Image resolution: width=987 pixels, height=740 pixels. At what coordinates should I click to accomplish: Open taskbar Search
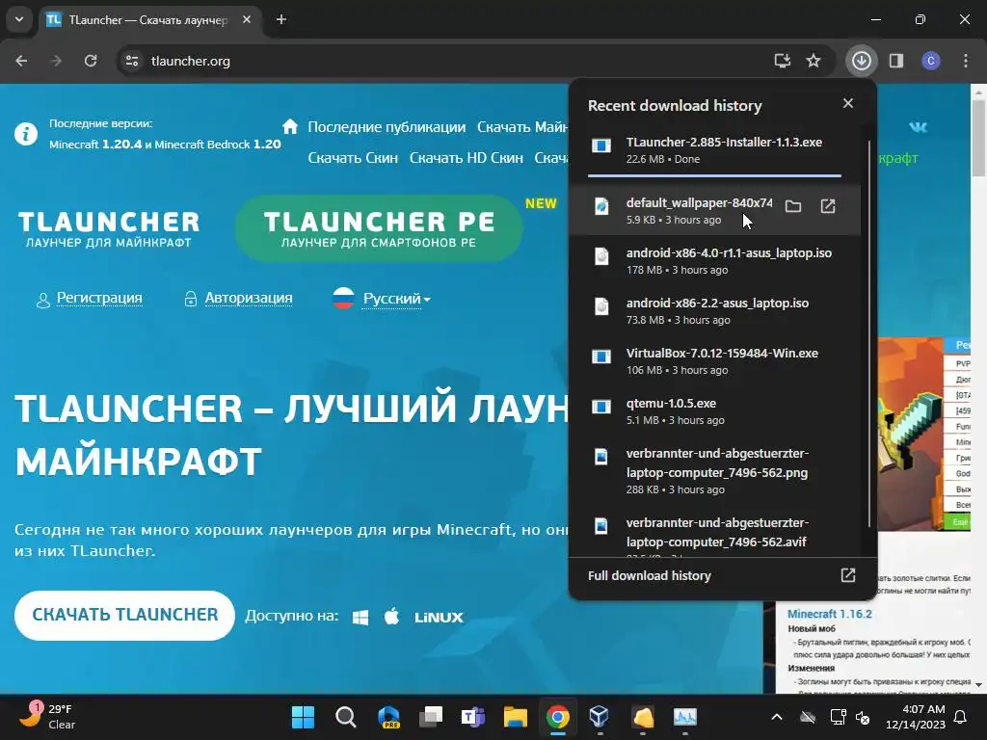[346, 717]
